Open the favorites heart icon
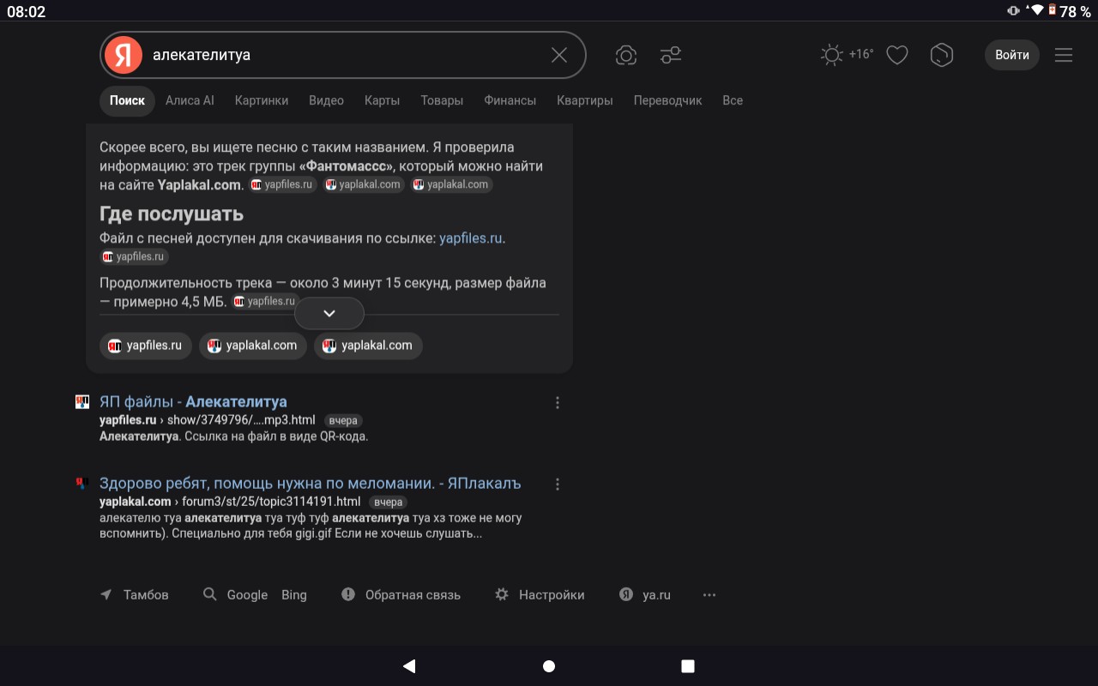Screen dimensions: 1098x686 tap(897, 56)
